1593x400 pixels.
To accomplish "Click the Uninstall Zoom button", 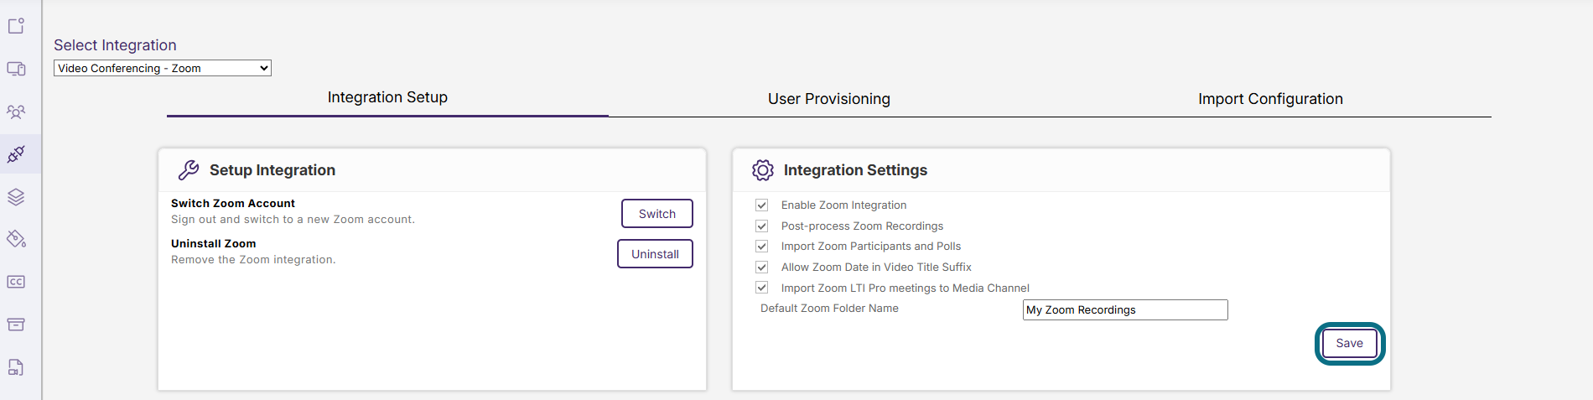I will (655, 254).
